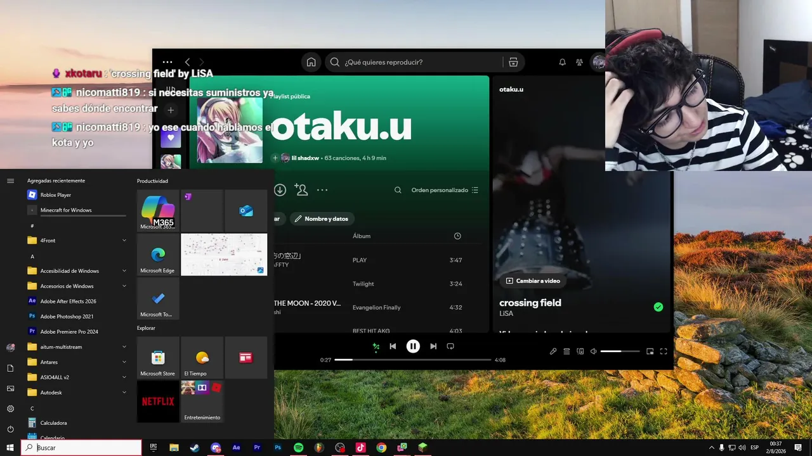This screenshot has width=812, height=456.
Task: Open Spotify notifications bell
Action: [562, 62]
